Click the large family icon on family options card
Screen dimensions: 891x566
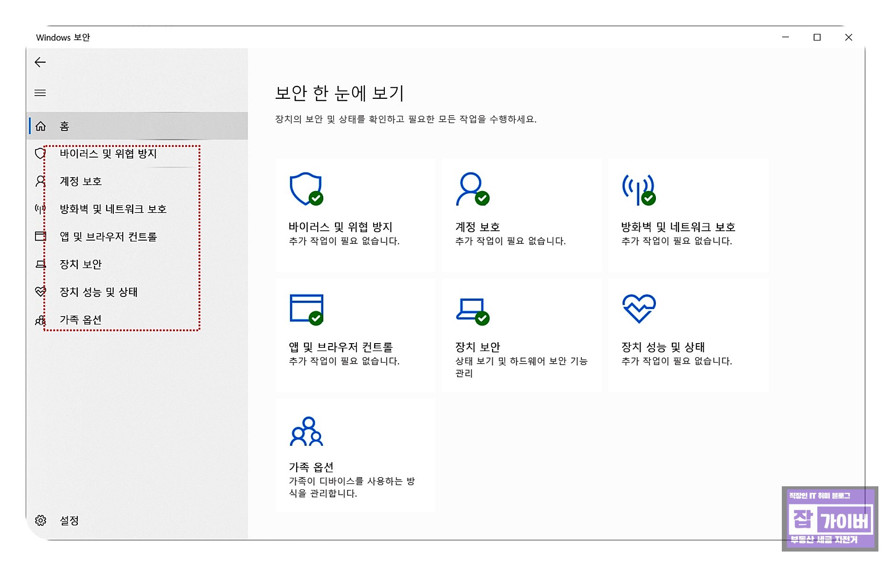click(306, 431)
